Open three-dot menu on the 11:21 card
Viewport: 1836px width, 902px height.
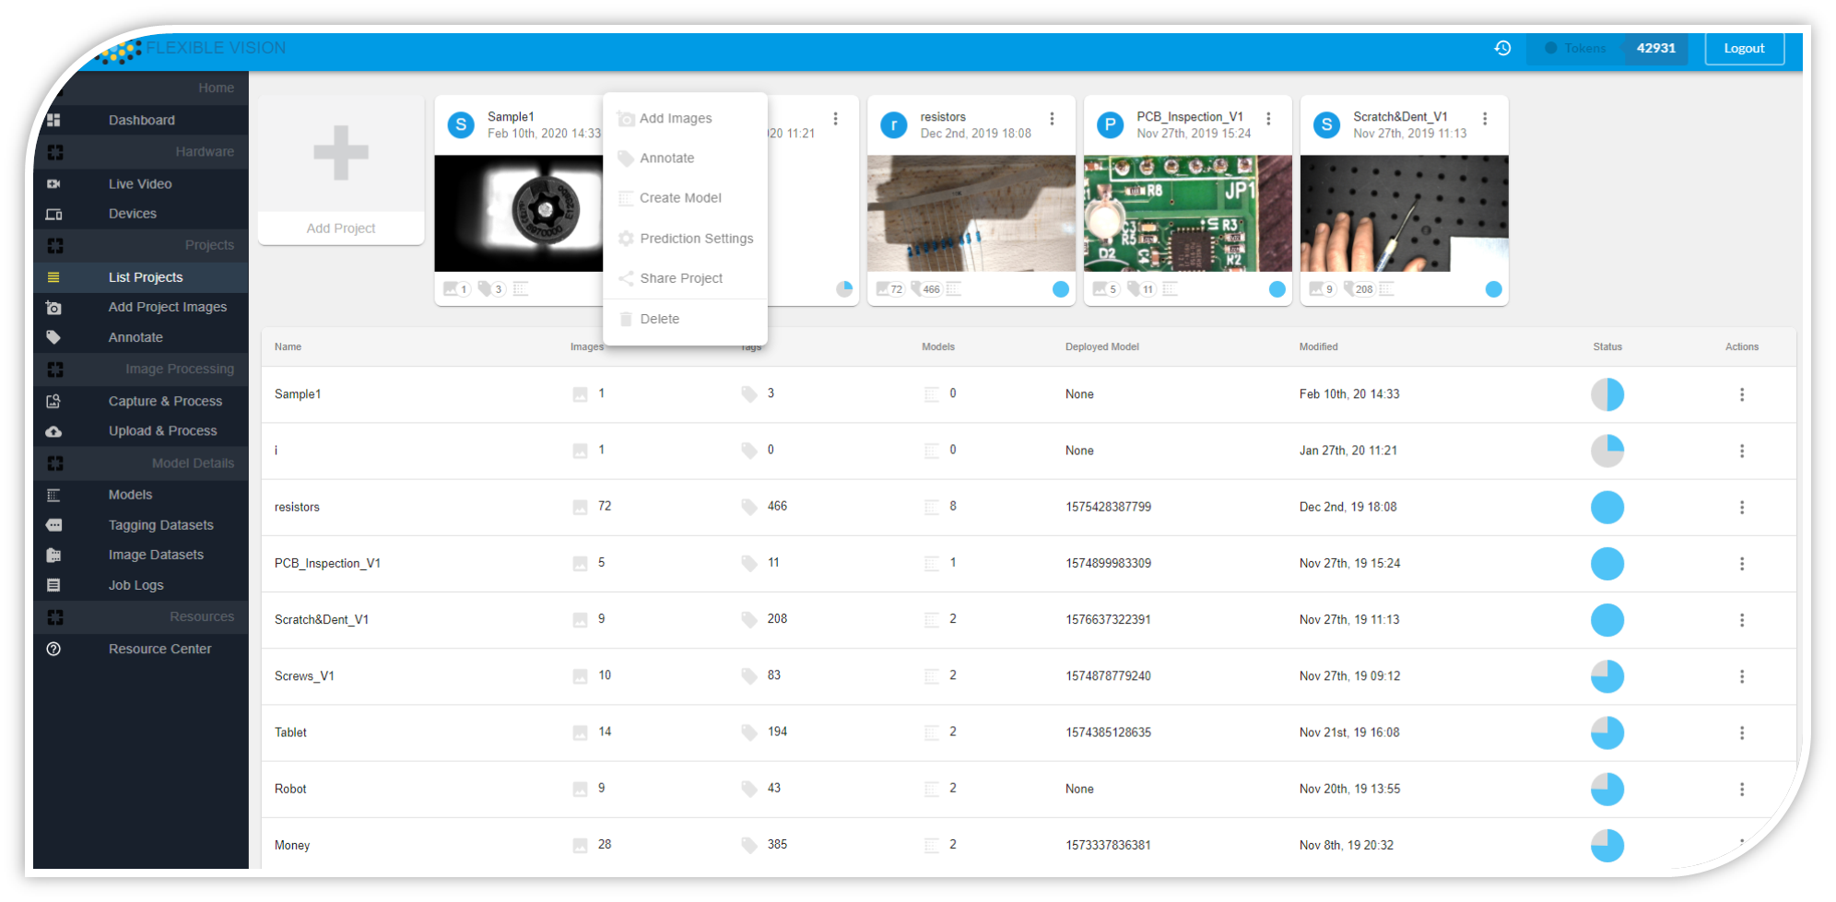[835, 119]
